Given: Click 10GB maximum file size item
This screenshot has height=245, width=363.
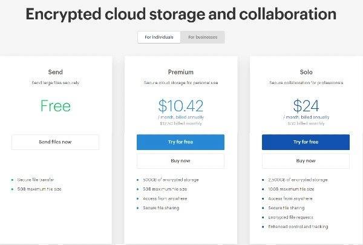Looking at the screenshot, I should [x=291, y=189].
